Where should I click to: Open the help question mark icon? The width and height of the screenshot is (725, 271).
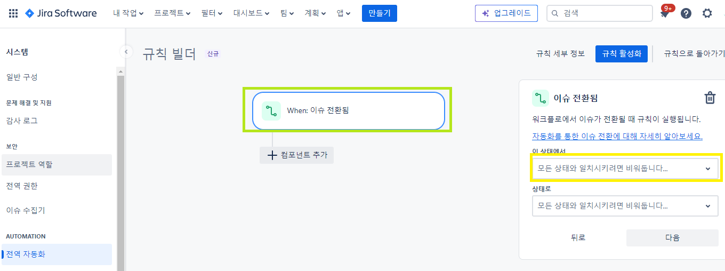pyautogui.click(x=686, y=13)
